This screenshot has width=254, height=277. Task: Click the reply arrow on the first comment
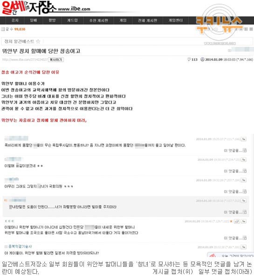coord(244,139)
